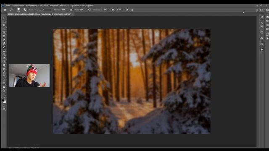Viewport: 269px width, 151px height.
Task: Toggle pressure control for opacity
Action: coord(71,10)
